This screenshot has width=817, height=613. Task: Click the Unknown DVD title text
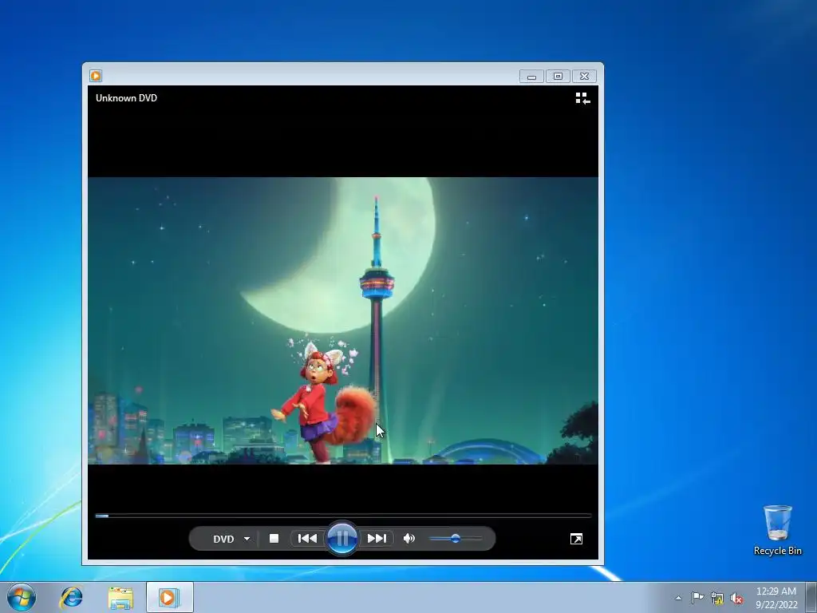pos(126,98)
